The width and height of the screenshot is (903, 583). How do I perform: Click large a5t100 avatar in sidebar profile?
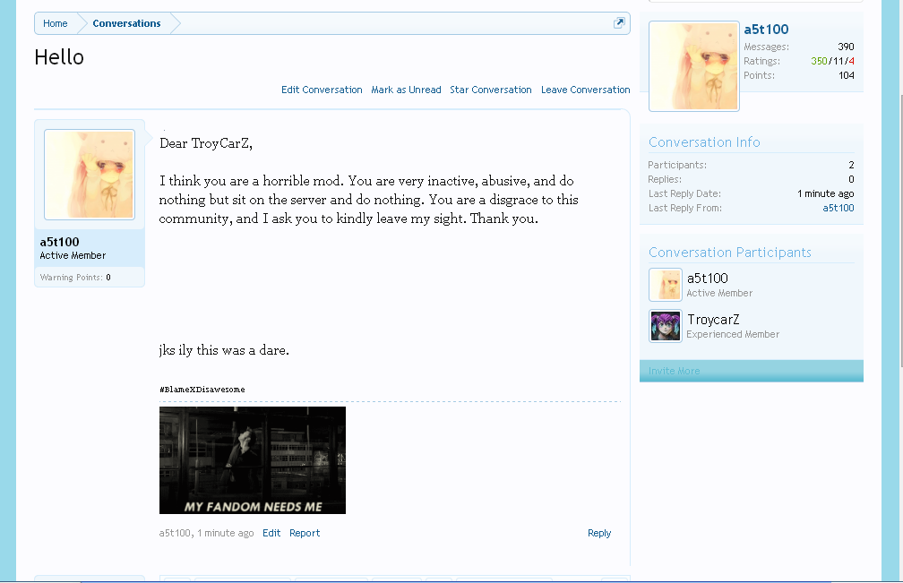(x=694, y=66)
